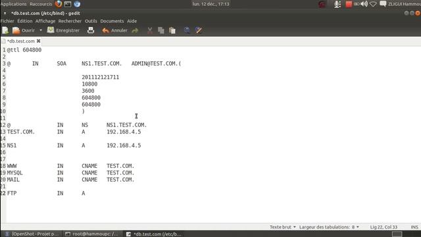The width and height of the screenshot is (421, 237).
Task: Click the closing parenthesis on line 10
Action: tap(84, 111)
